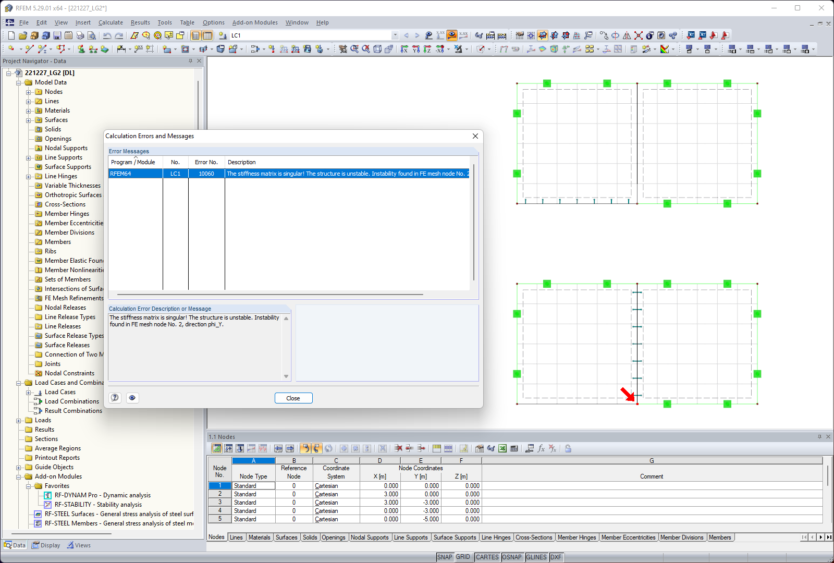
Task: Switch to the Nodal Supports table tab
Action: pyautogui.click(x=370, y=537)
